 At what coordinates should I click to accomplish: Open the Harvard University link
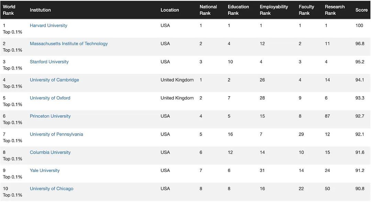coord(48,25)
